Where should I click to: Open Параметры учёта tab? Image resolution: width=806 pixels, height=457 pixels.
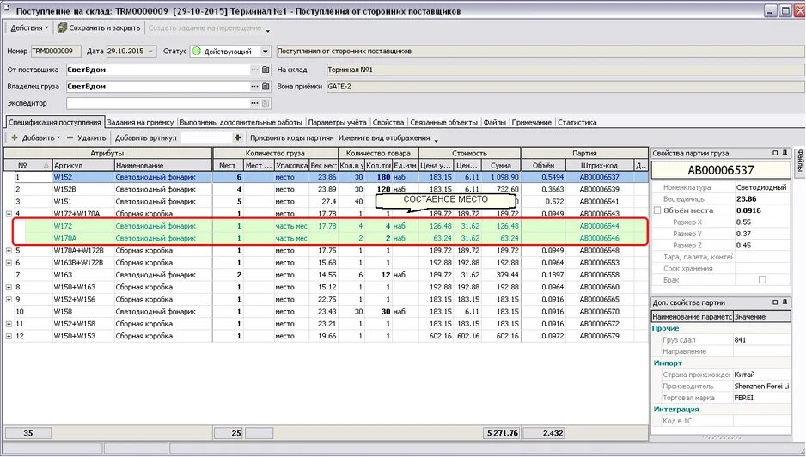tap(337, 122)
